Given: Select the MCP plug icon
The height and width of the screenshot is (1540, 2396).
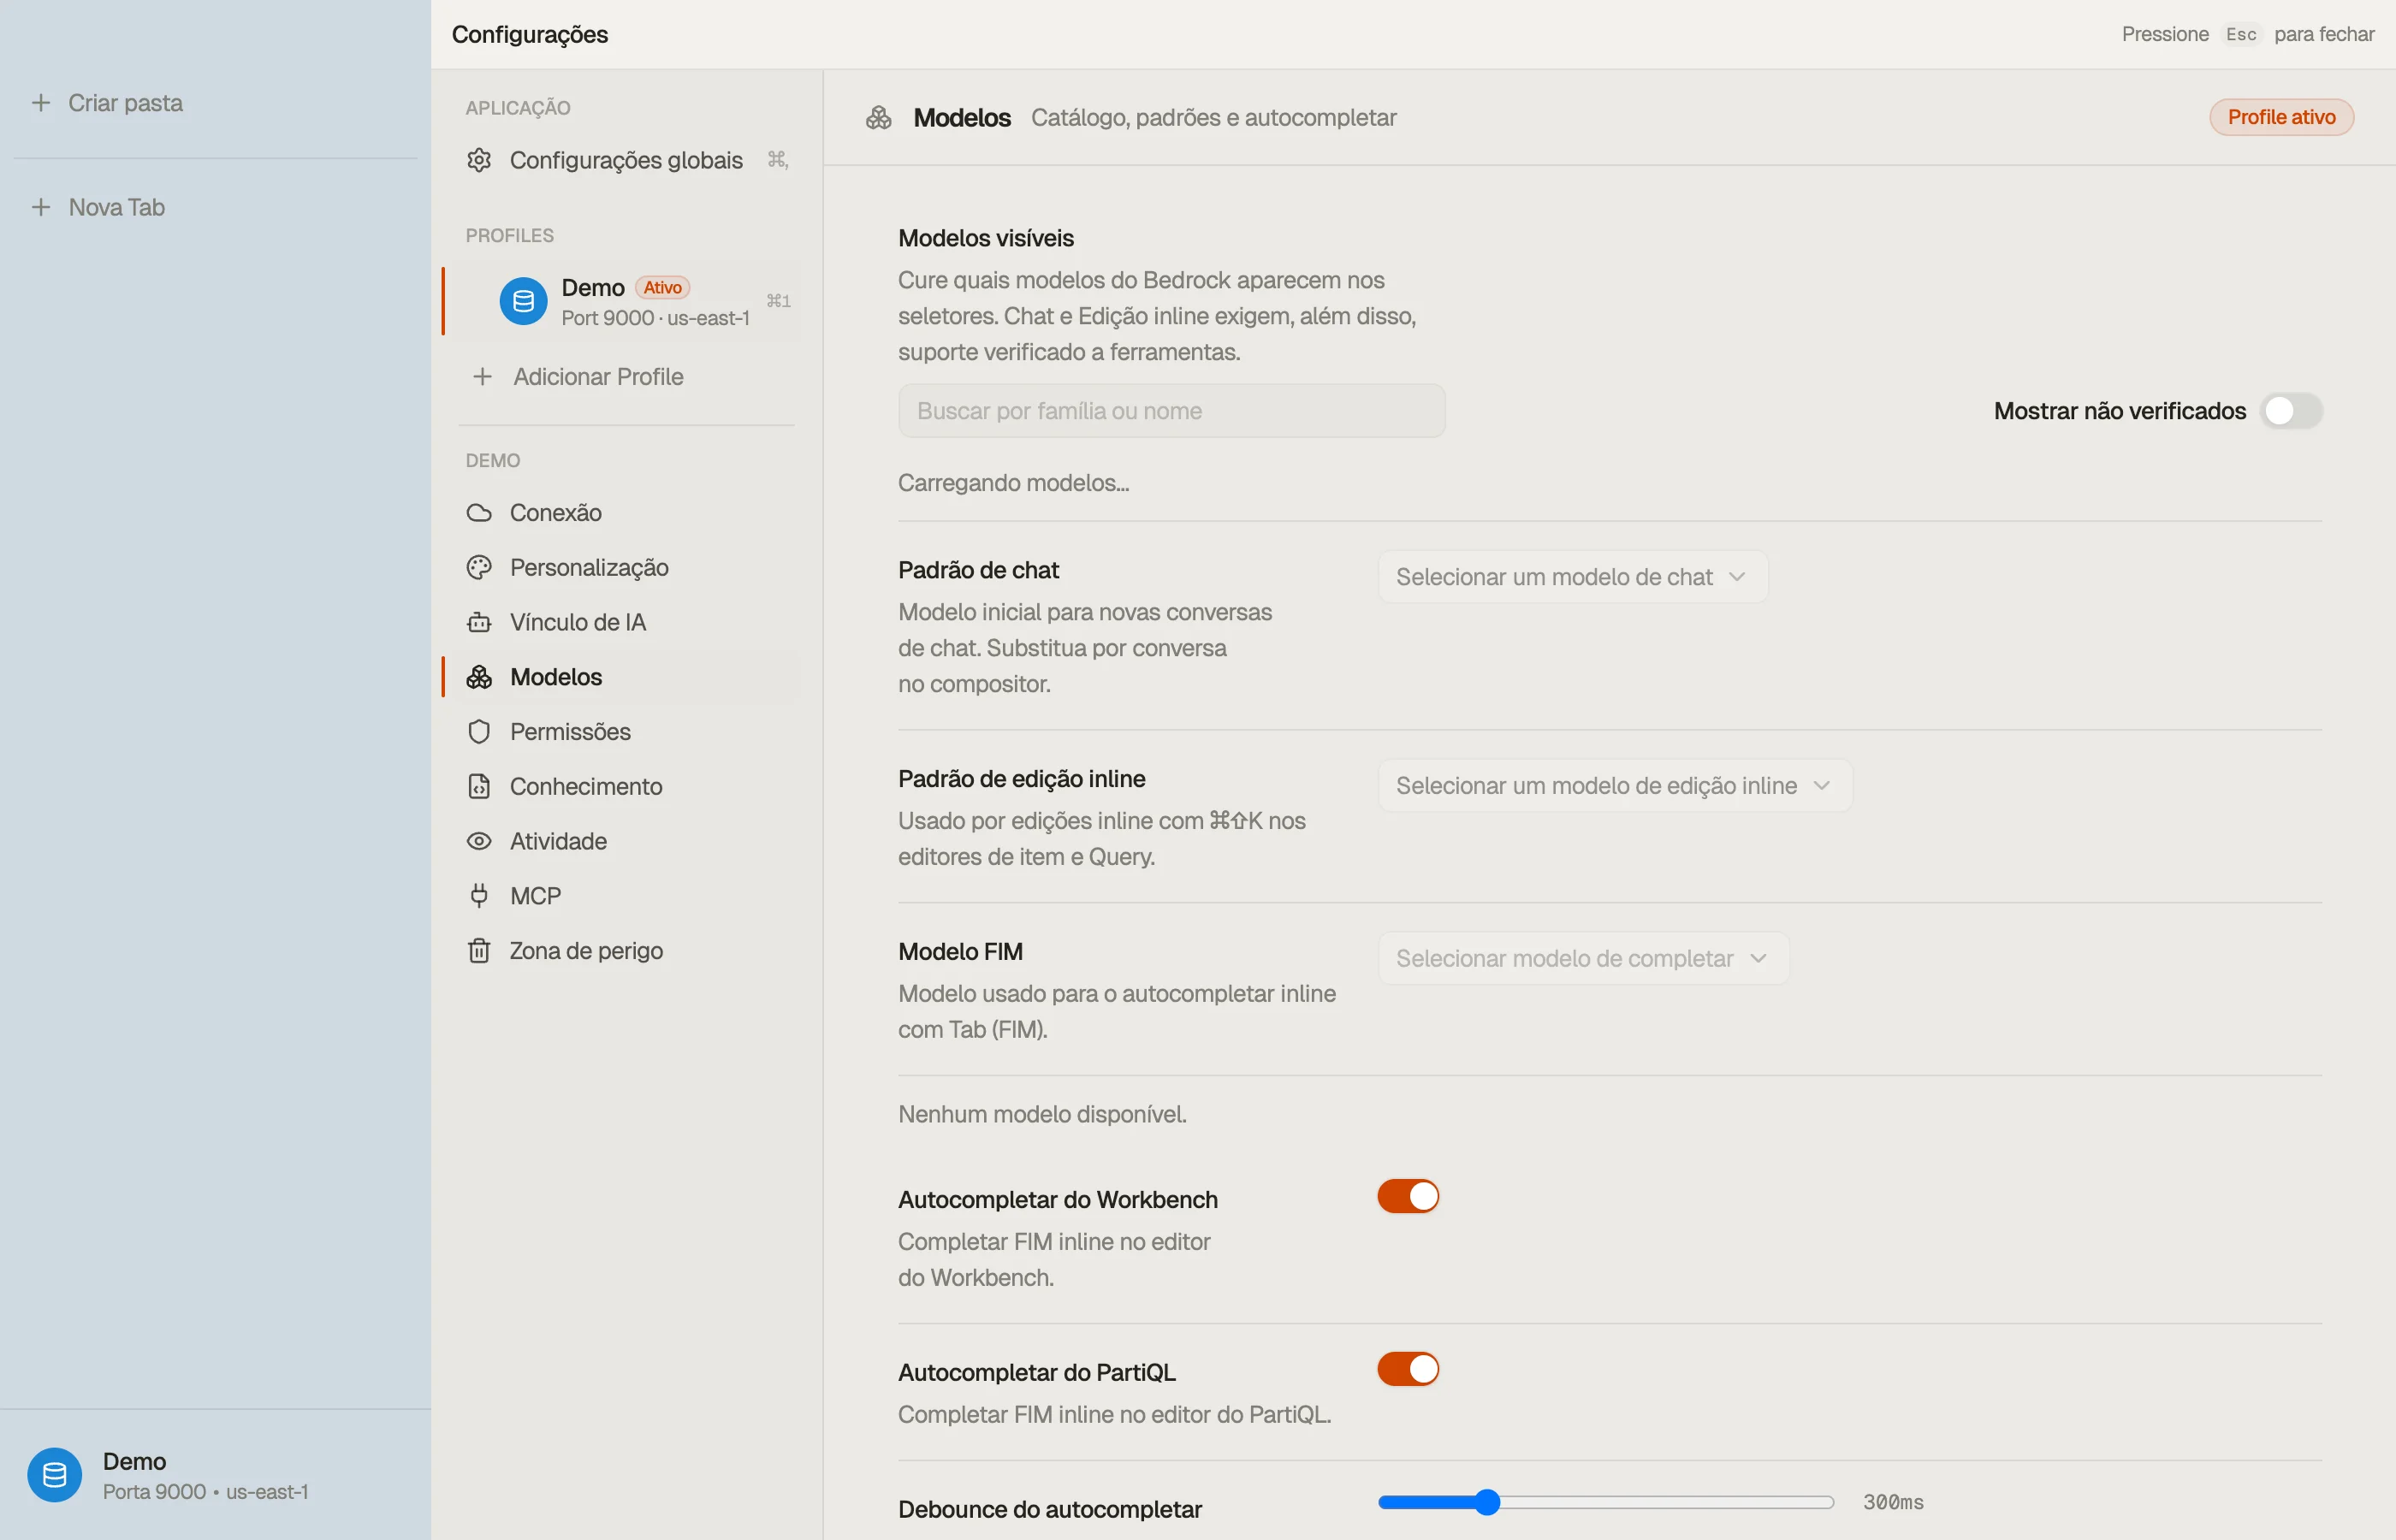Looking at the screenshot, I should 479,896.
